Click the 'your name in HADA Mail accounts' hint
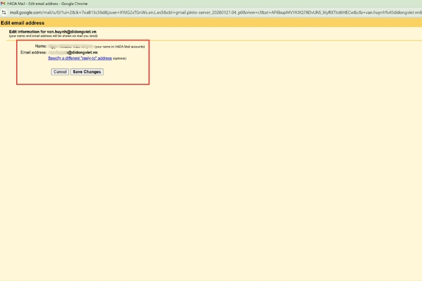 [x=120, y=47]
